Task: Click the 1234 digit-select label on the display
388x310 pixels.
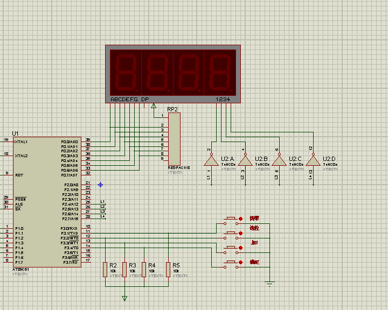Action: (x=223, y=100)
